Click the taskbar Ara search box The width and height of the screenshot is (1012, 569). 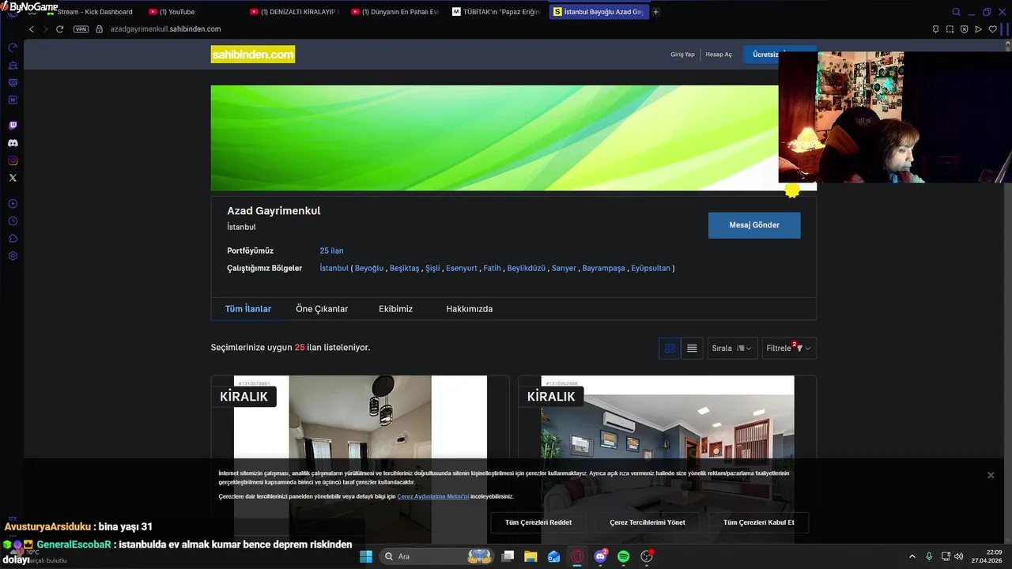[436, 556]
